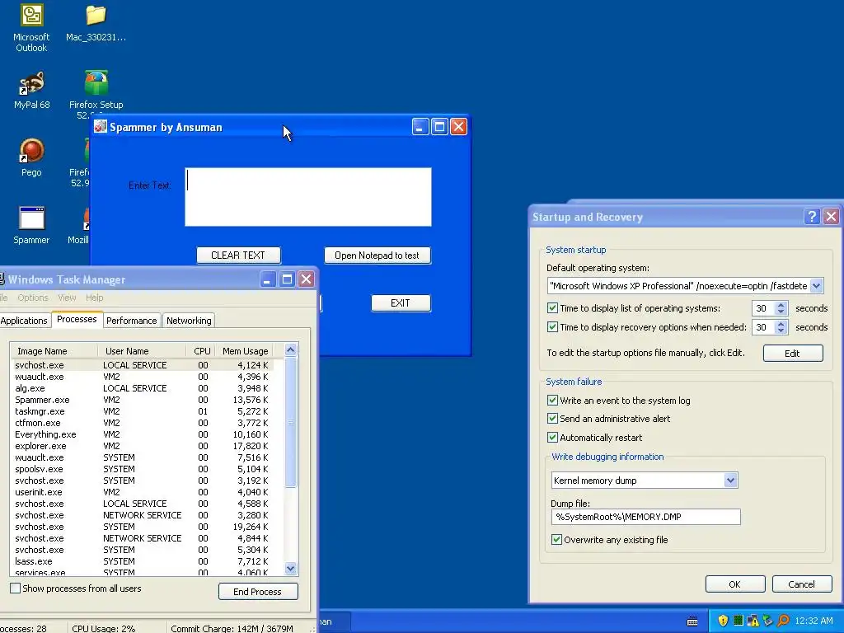Close the Startup and Recovery dialog

[831, 217]
